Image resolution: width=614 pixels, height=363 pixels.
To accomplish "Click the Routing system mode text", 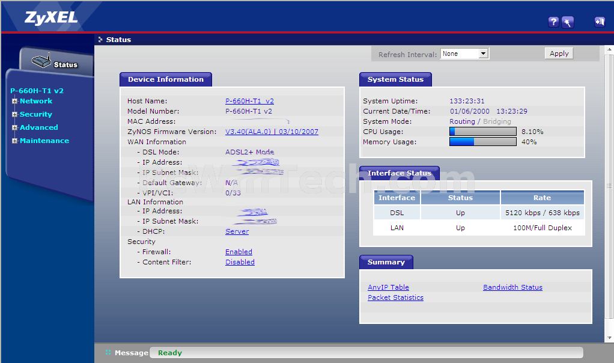I will click(x=462, y=121).
